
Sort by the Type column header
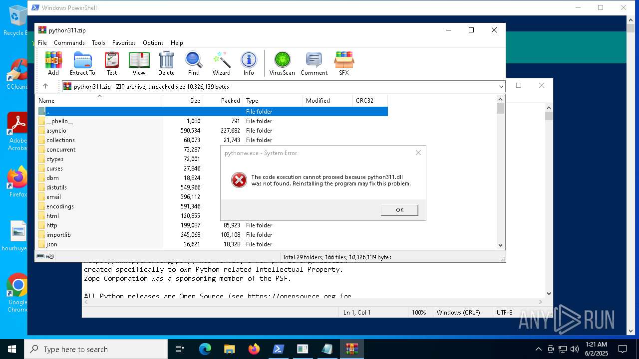(x=273, y=101)
